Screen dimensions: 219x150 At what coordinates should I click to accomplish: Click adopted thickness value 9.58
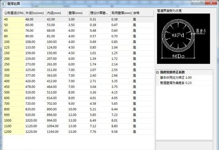[x=114, y=132]
